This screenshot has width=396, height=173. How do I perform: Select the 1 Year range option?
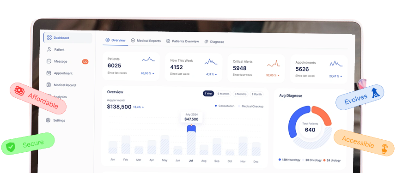tap(208, 94)
